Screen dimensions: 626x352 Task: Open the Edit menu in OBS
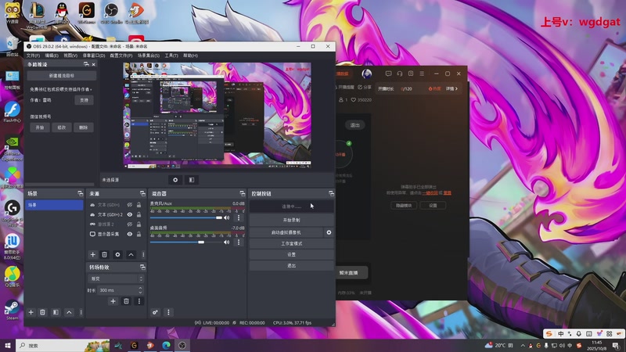click(52, 56)
